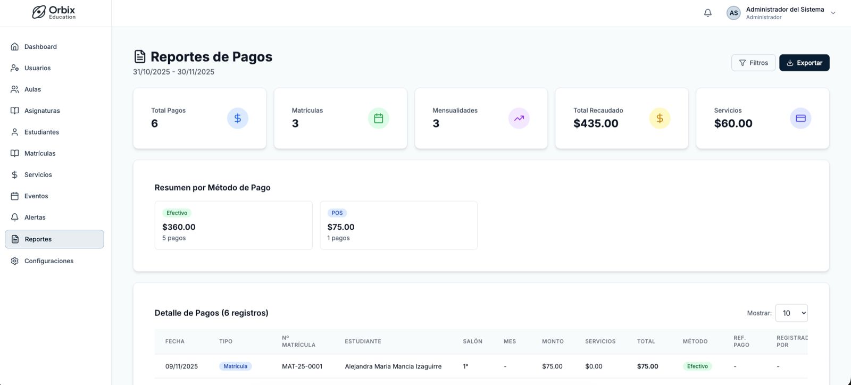This screenshot has width=851, height=385.
Task: Open Dashboard from the sidebar
Action: point(40,47)
